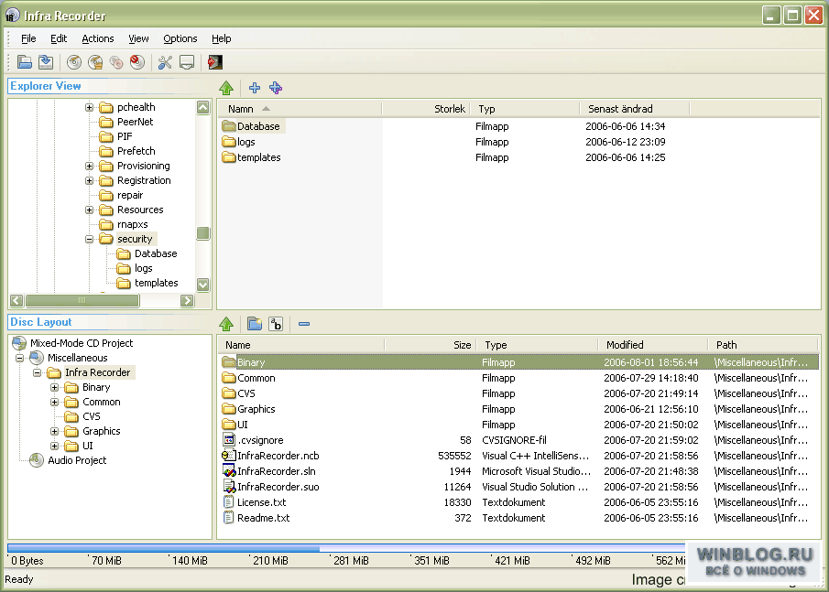Sort disc layout by Modified column

(652, 345)
